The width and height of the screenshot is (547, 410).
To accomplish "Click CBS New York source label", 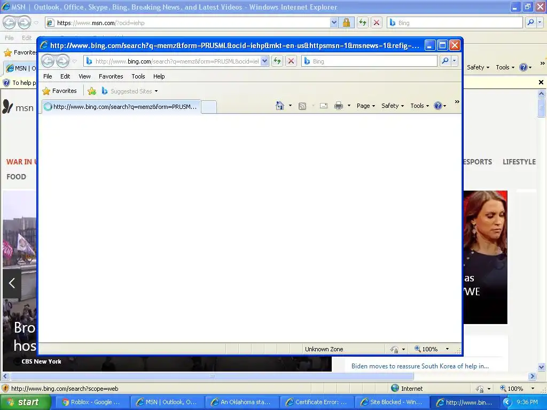I will coord(41,361).
